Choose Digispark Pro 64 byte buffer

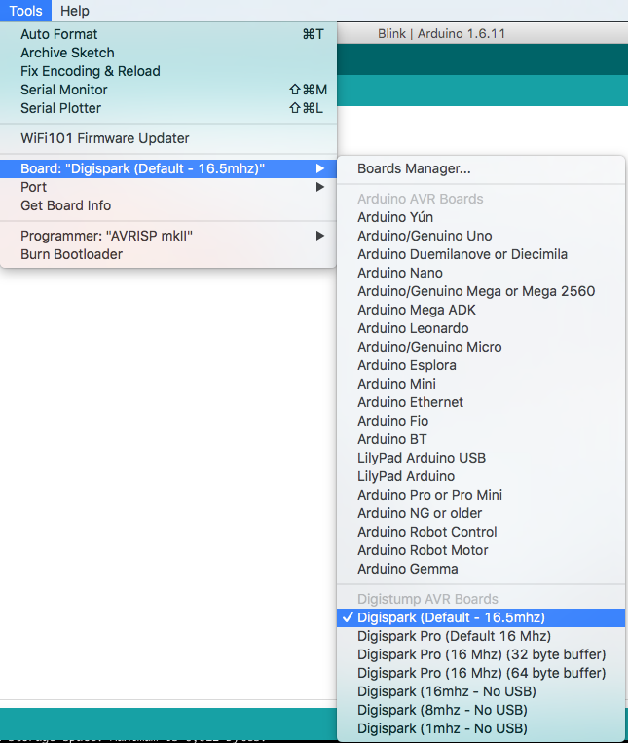pyautogui.click(x=481, y=673)
